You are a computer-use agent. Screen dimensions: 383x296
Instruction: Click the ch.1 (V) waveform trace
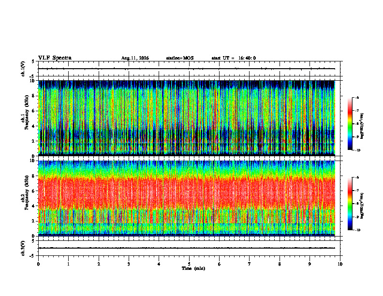(x=186, y=69)
